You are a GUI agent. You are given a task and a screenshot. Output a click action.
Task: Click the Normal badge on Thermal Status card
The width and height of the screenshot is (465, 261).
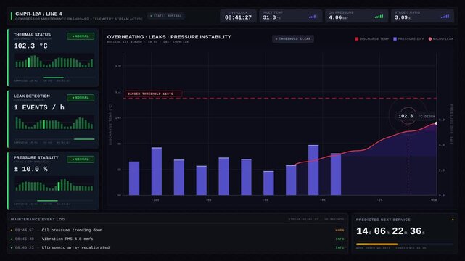pos(81,36)
